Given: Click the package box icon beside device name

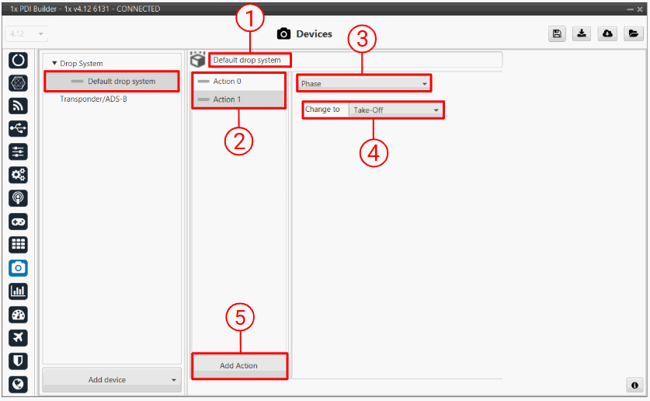Looking at the screenshot, I should [x=198, y=60].
